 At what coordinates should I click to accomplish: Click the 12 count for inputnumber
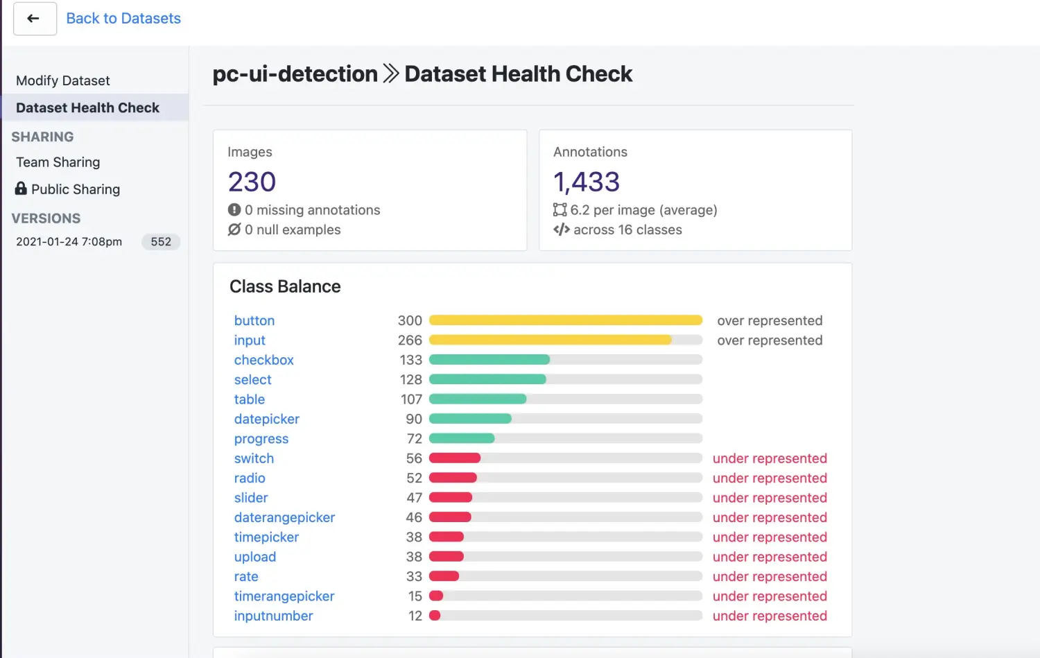(415, 616)
